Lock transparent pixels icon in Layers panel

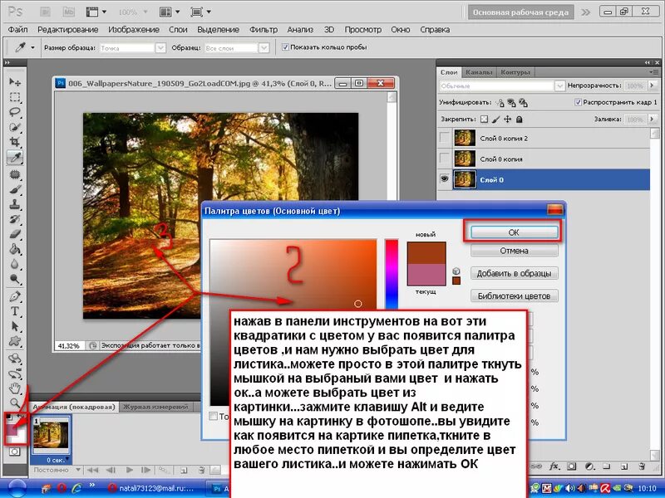485,120
